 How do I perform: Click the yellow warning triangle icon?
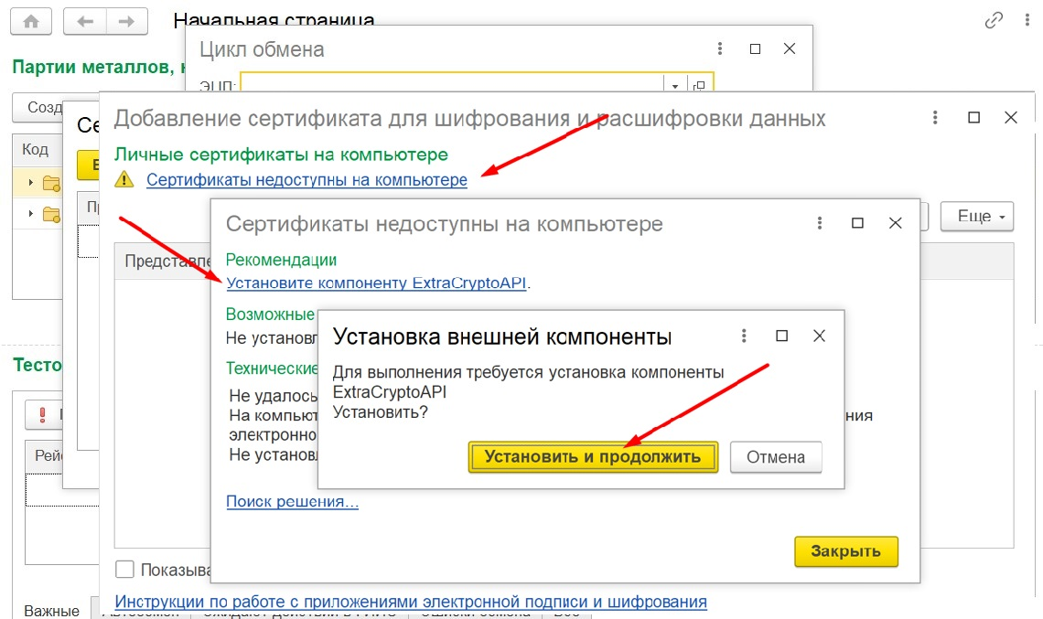pyautogui.click(x=124, y=179)
